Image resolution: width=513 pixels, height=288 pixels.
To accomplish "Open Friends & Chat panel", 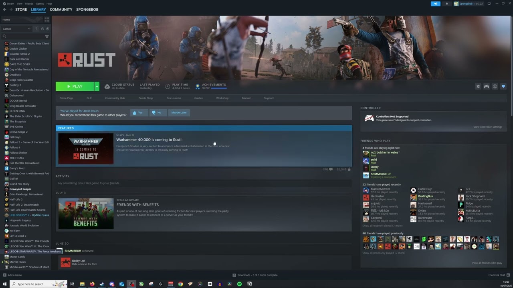I will coord(498,275).
